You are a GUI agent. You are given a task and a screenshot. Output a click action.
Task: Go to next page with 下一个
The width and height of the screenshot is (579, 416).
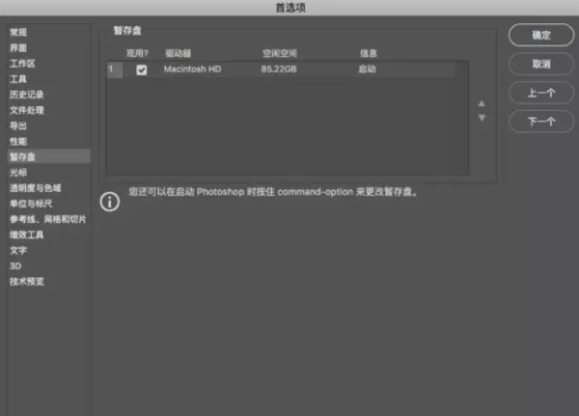tap(541, 122)
